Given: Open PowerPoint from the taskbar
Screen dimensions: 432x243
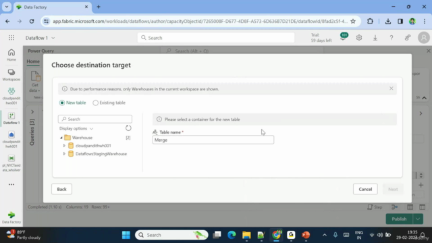Looking at the screenshot, I should click(306, 235).
